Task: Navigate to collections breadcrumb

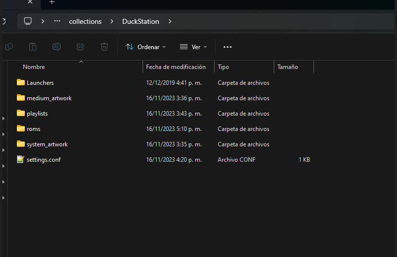Action: point(85,21)
